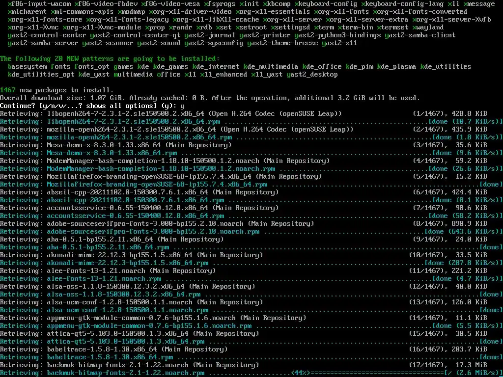Select 'abseil-cpp-20211102.0' .rpm file name
The image size is (503, 377).
(x=136, y=200)
